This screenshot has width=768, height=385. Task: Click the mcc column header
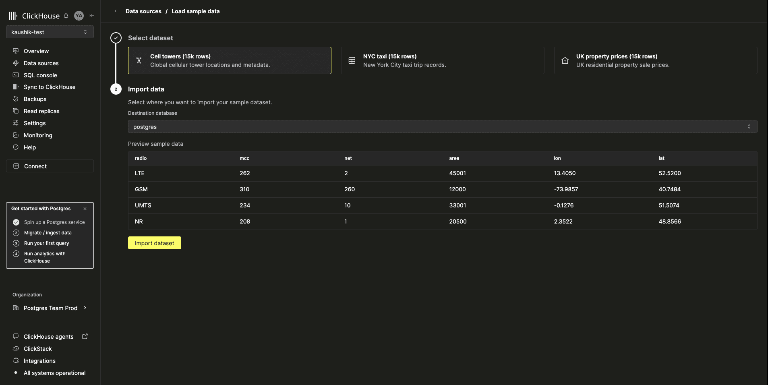[244, 158]
